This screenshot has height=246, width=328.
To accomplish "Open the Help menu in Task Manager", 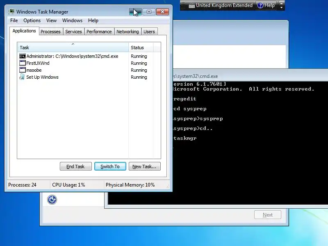I will pyautogui.click(x=93, y=20).
